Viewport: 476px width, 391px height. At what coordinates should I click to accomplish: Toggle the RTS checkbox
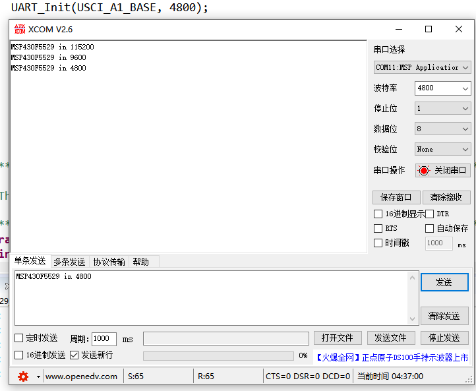(x=378, y=228)
